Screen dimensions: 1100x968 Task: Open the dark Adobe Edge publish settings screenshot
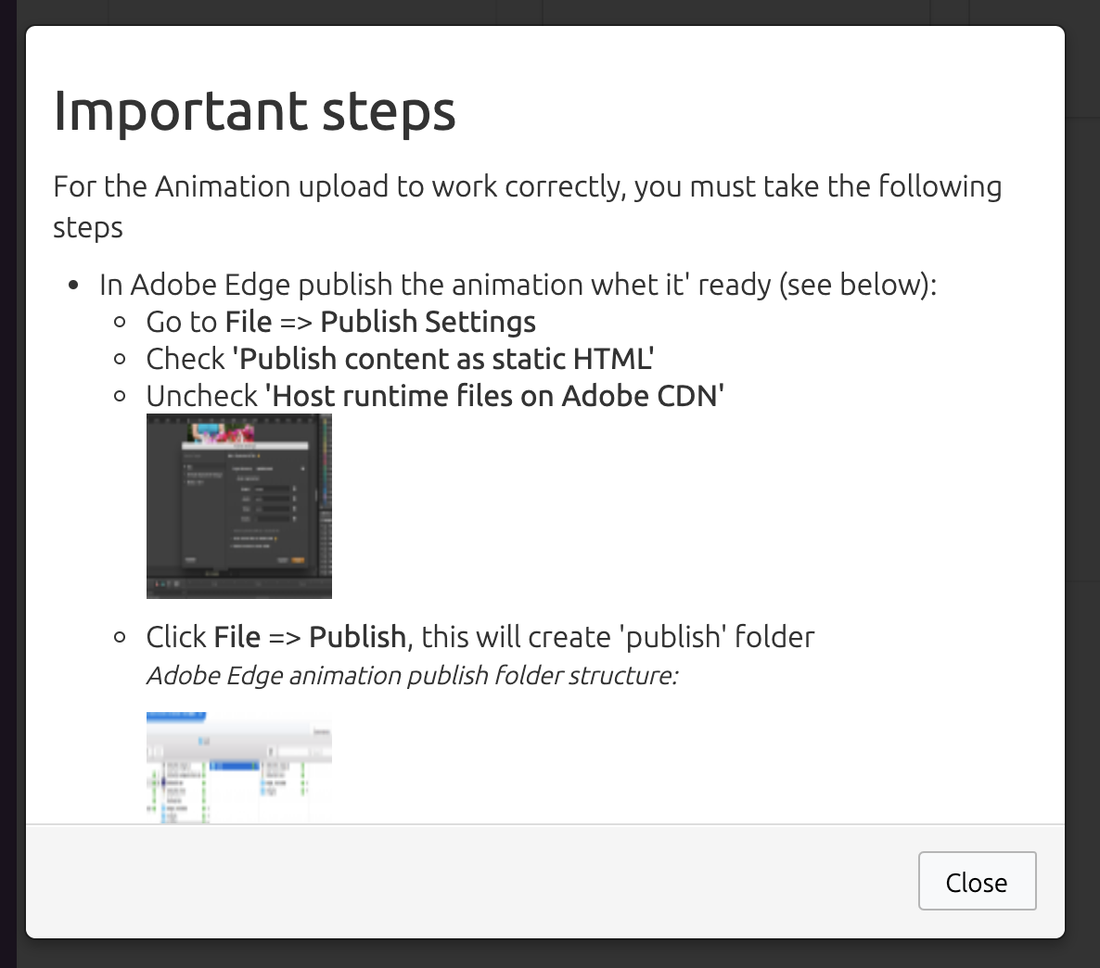[239, 505]
